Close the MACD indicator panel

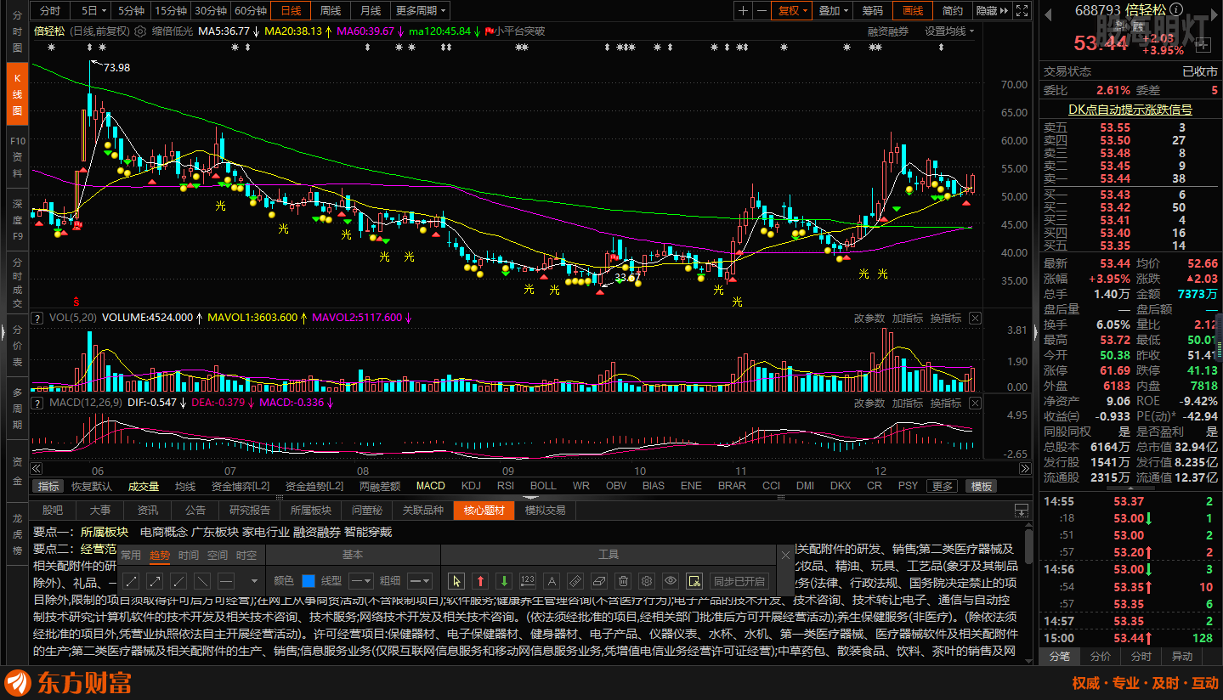(x=975, y=403)
